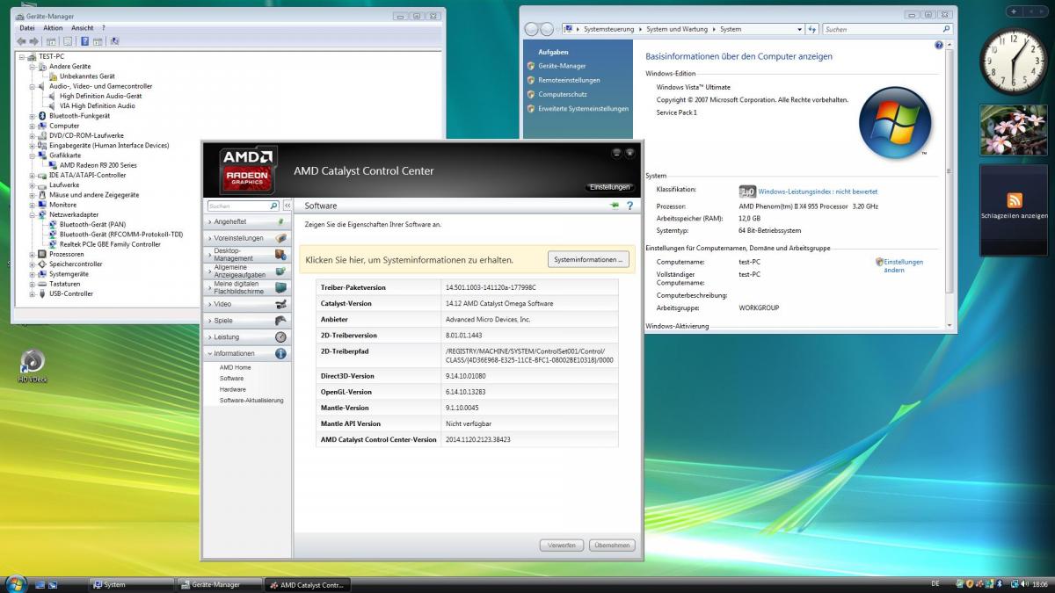Click the blue help icon in System window
1055x593 pixels.
click(x=939, y=45)
